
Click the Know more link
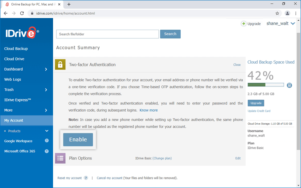(149, 110)
